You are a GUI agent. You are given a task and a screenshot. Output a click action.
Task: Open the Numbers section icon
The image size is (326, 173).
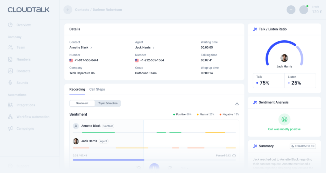click(10, 59)
